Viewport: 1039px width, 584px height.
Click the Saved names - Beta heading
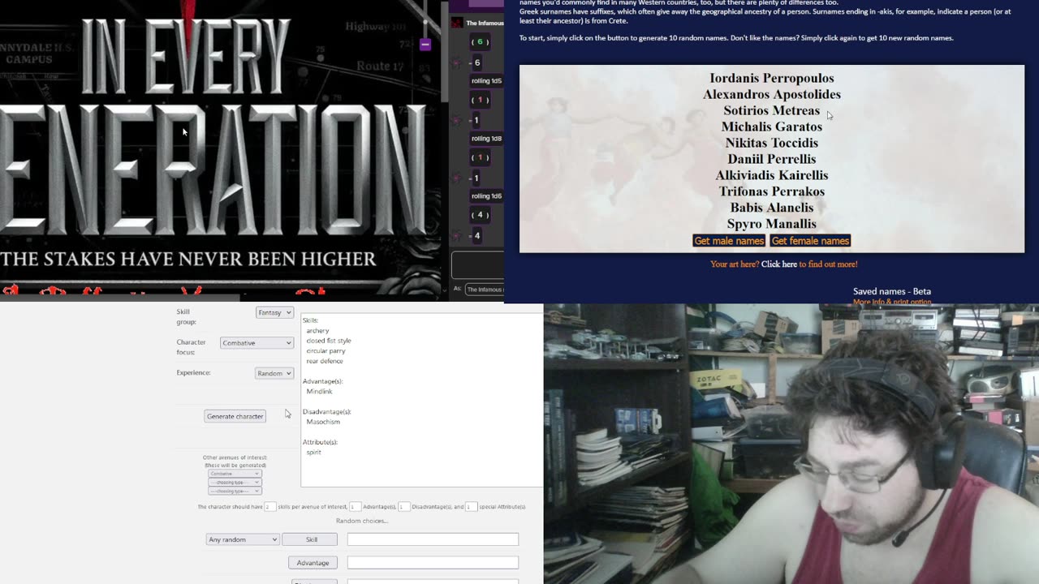[892, 291]
